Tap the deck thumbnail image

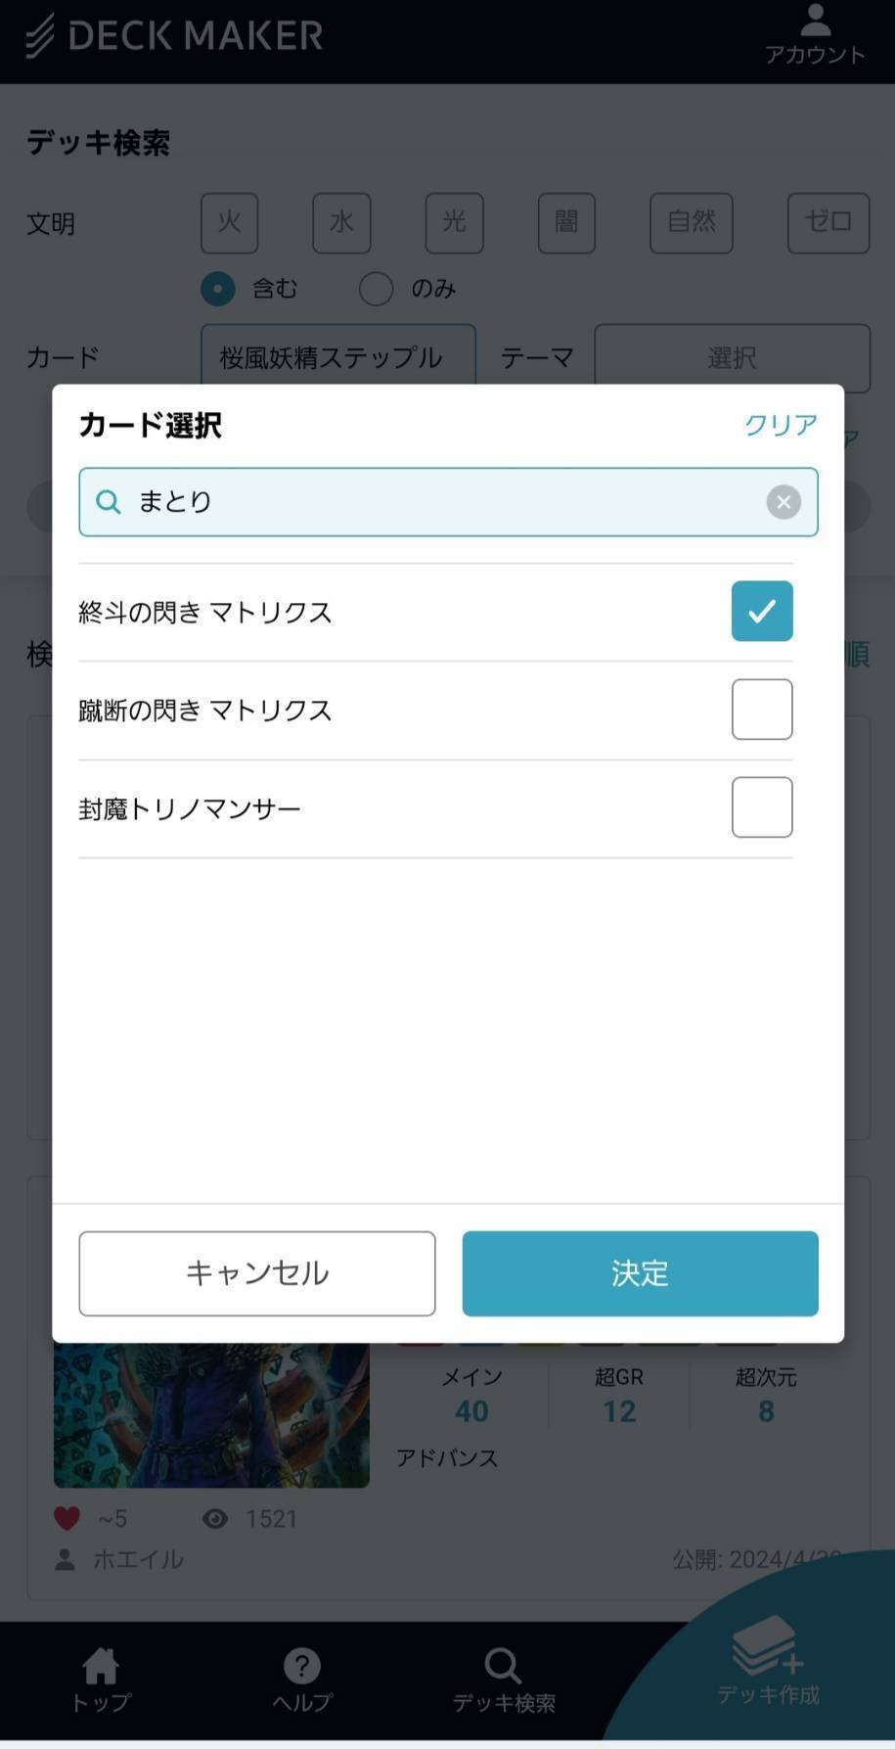pos(211,1415)
